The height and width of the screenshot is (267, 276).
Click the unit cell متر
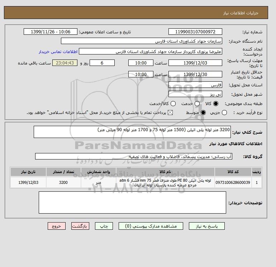tap(99, 182)
